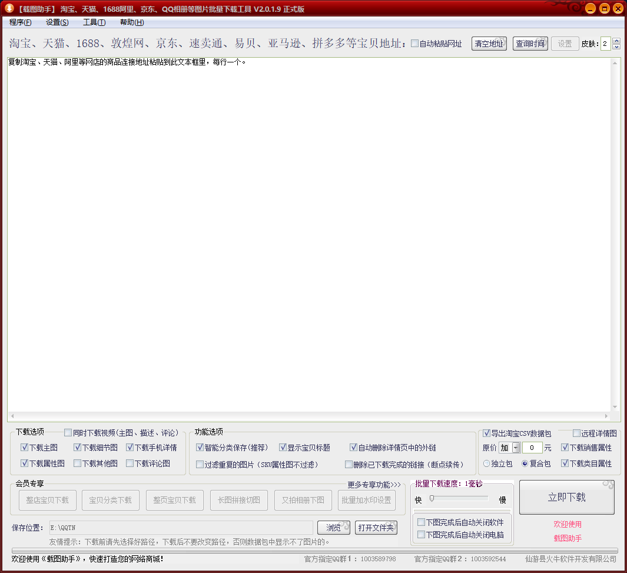Click the 打开文件夹 button
Viewport: 627px width, 573px height.
click(376, 528)
